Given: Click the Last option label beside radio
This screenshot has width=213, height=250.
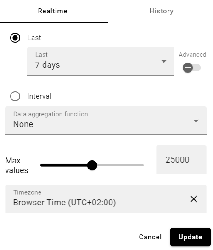Looking at the screenshot, I should click(34, 38).
